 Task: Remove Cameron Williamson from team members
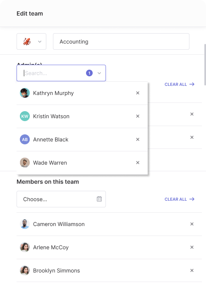tap(192, 224)
